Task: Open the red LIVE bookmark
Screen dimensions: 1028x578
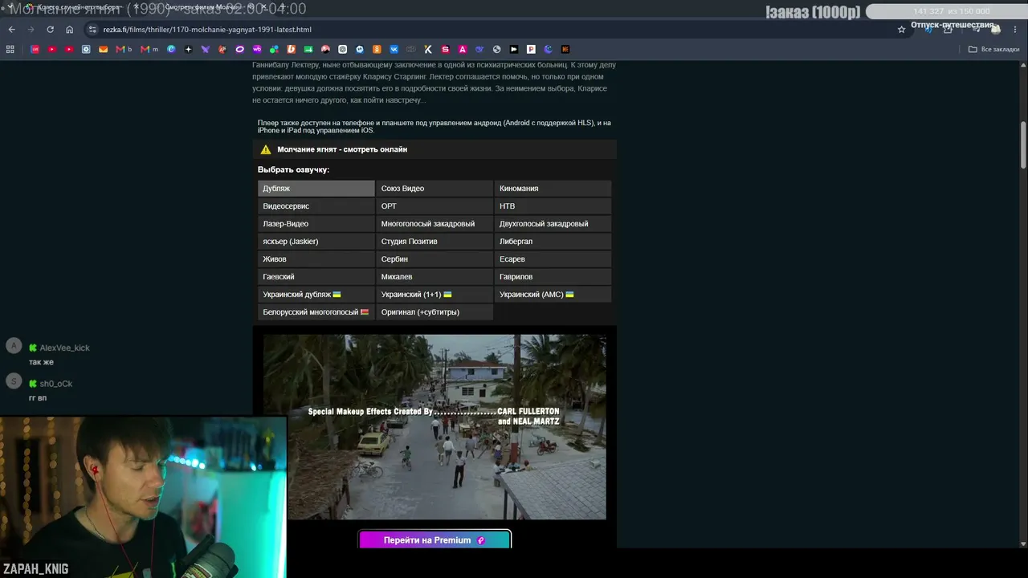Action: (x=35, y=49)
